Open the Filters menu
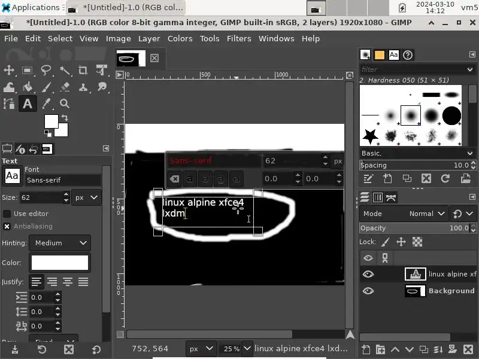Viewport: 479px width, 359px height. (x=239, y=38)
